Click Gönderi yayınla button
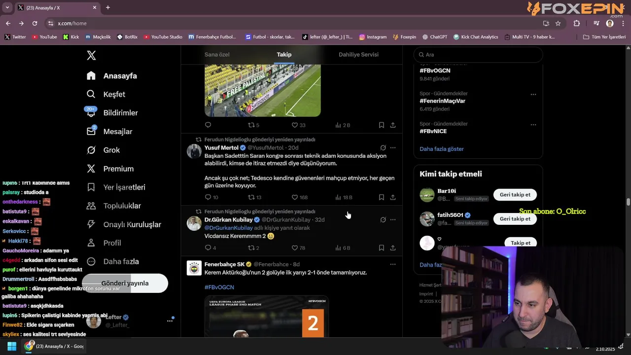The height and width of the screenshot is (355, 631). (x=125, y=284)
